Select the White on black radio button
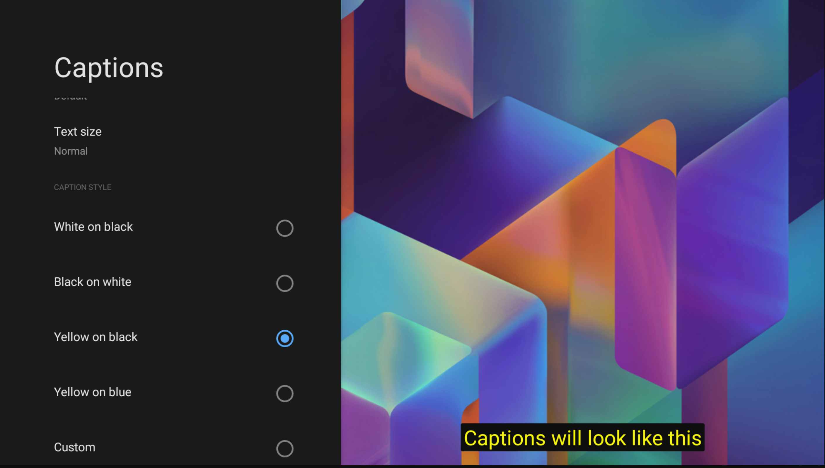Viewport: 825px width, 468px height. click(x=284, y=228)
